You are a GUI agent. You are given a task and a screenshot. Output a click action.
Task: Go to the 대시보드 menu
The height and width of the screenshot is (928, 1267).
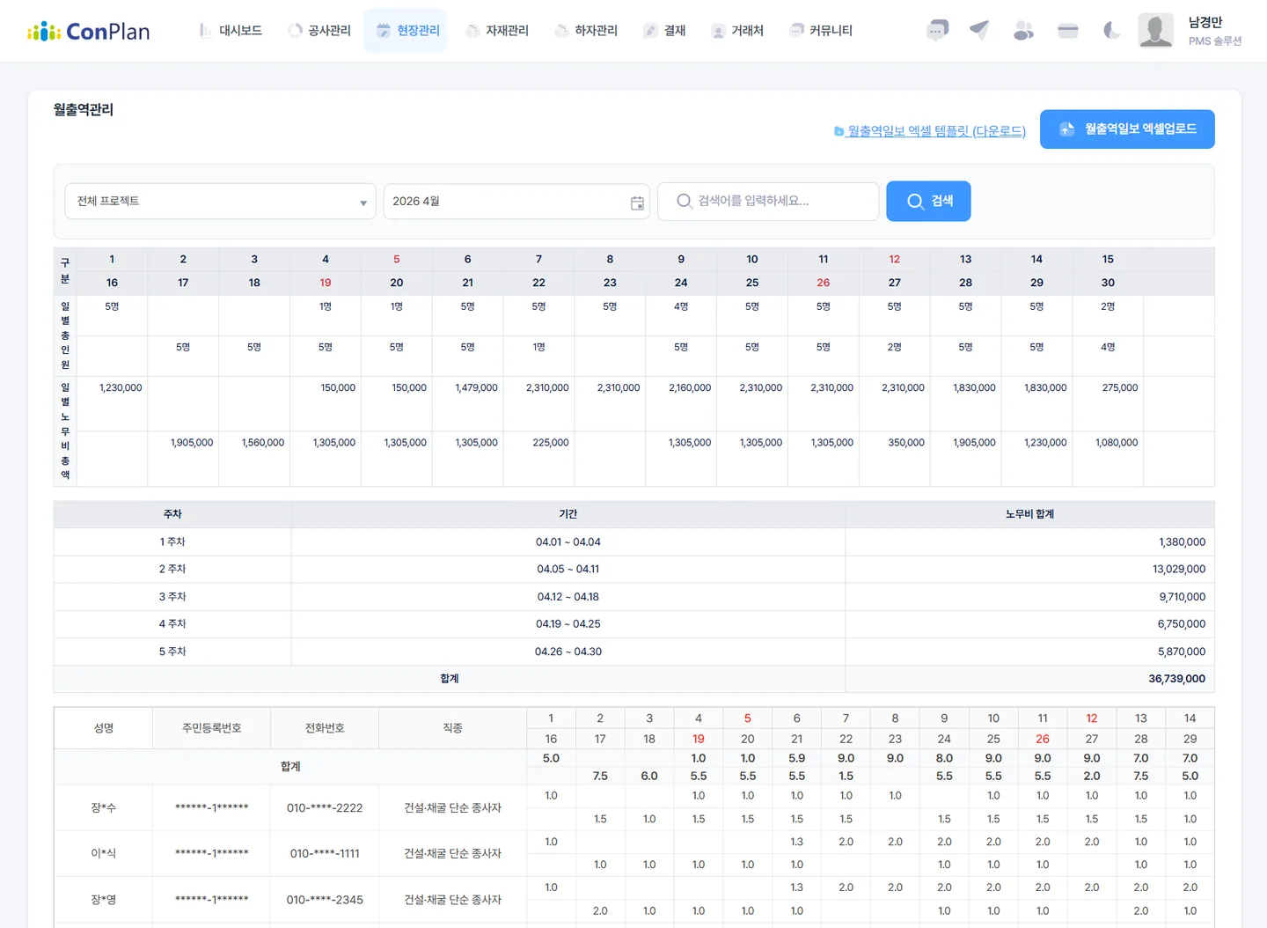point(231,31)
